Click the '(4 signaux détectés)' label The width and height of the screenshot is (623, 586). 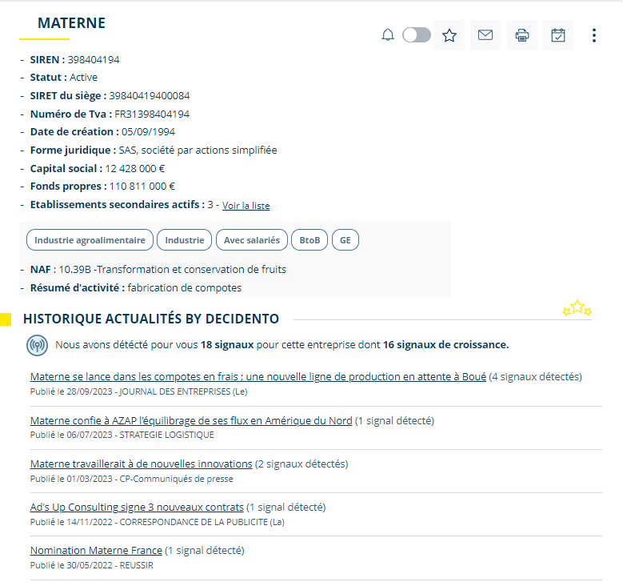click(x=536, y=377)
